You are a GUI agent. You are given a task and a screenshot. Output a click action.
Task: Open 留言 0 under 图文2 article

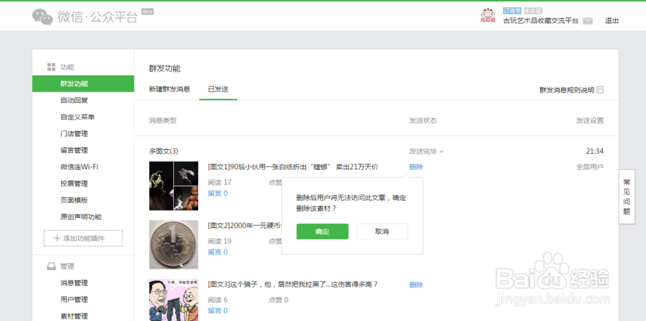click(218, 252)
